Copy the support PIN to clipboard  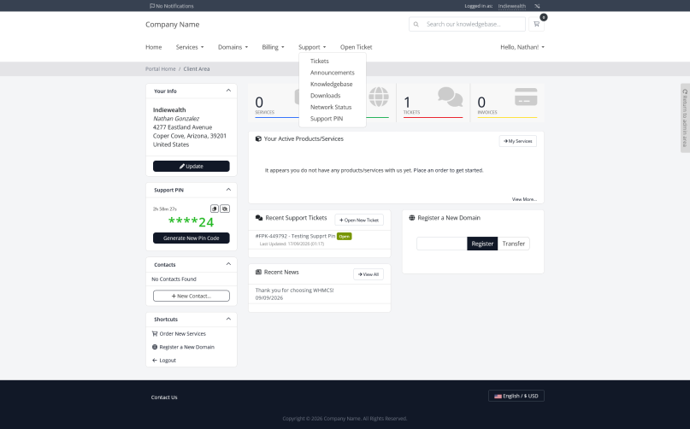215,209
